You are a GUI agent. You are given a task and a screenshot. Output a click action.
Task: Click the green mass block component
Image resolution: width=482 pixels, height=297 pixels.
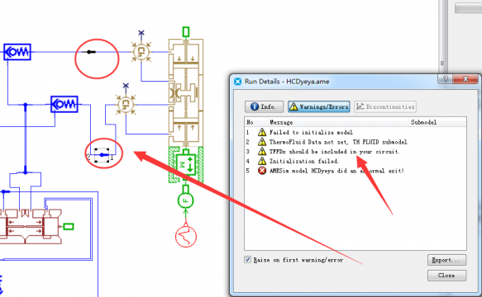coord(186,165)
